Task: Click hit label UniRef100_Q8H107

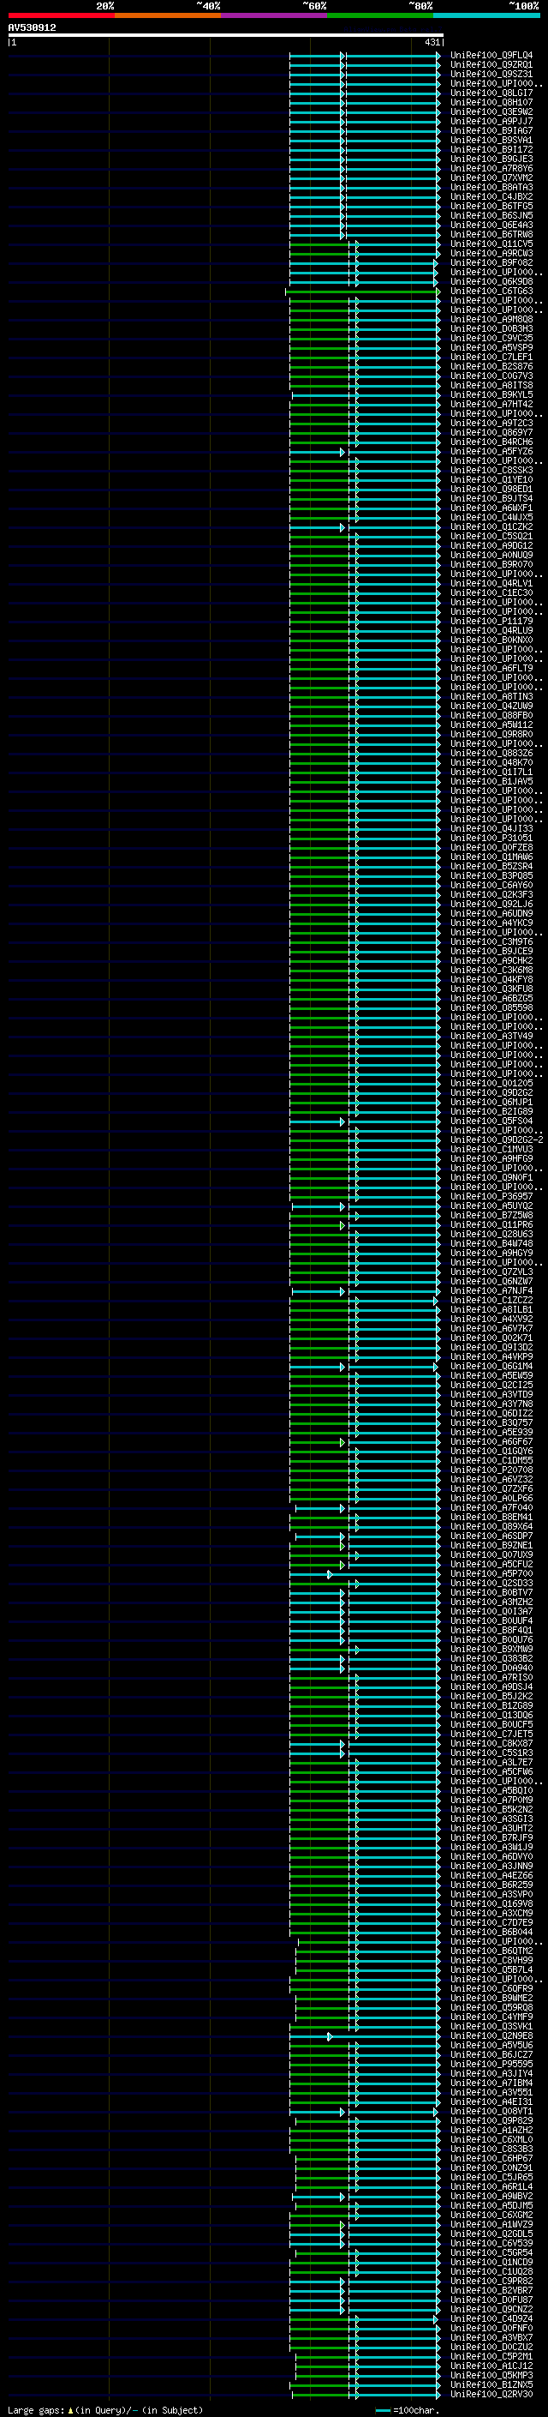Action: pos(491,103)
